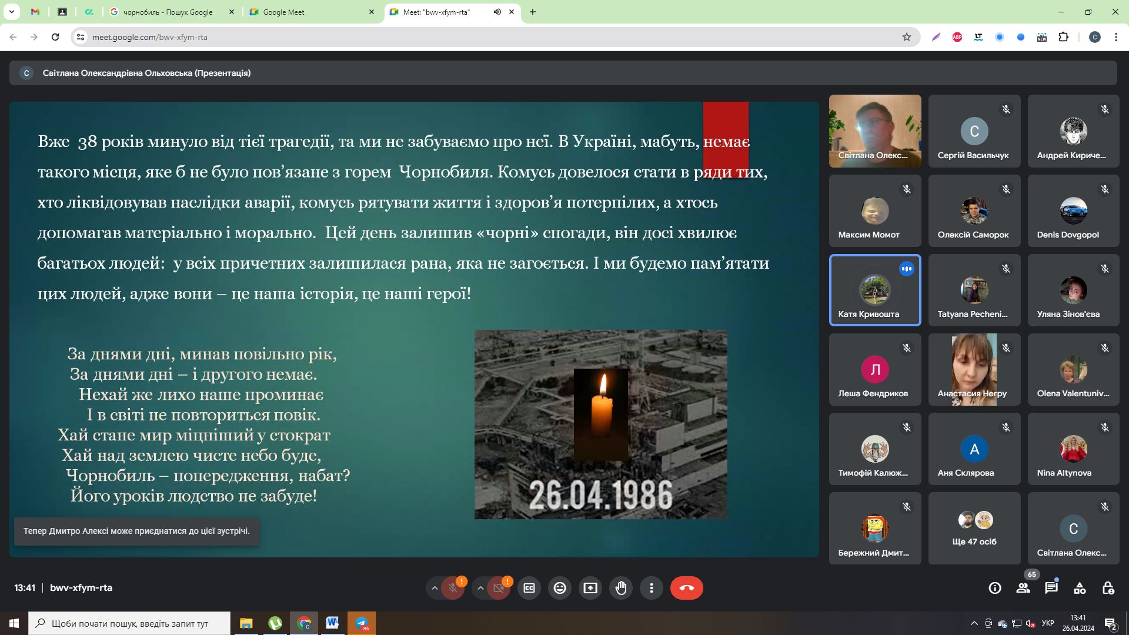Open meeting details info icon
This screenshot has height=635, width=1129.
coord(995,588)
